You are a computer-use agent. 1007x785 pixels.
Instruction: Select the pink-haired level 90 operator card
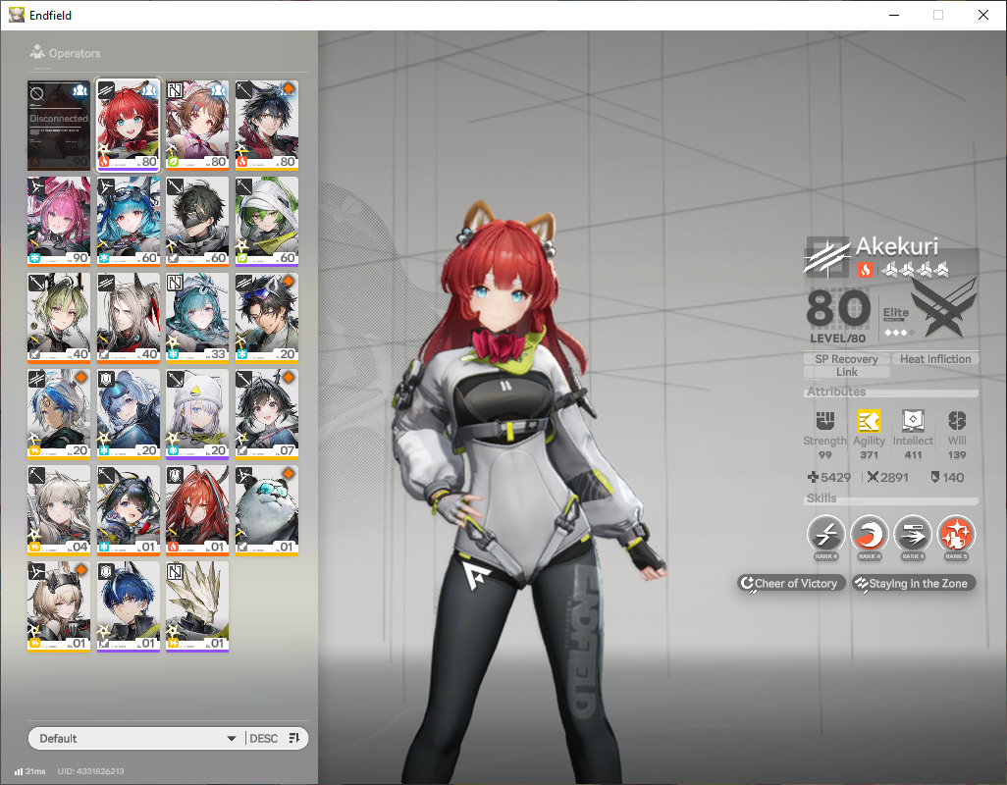59,222
